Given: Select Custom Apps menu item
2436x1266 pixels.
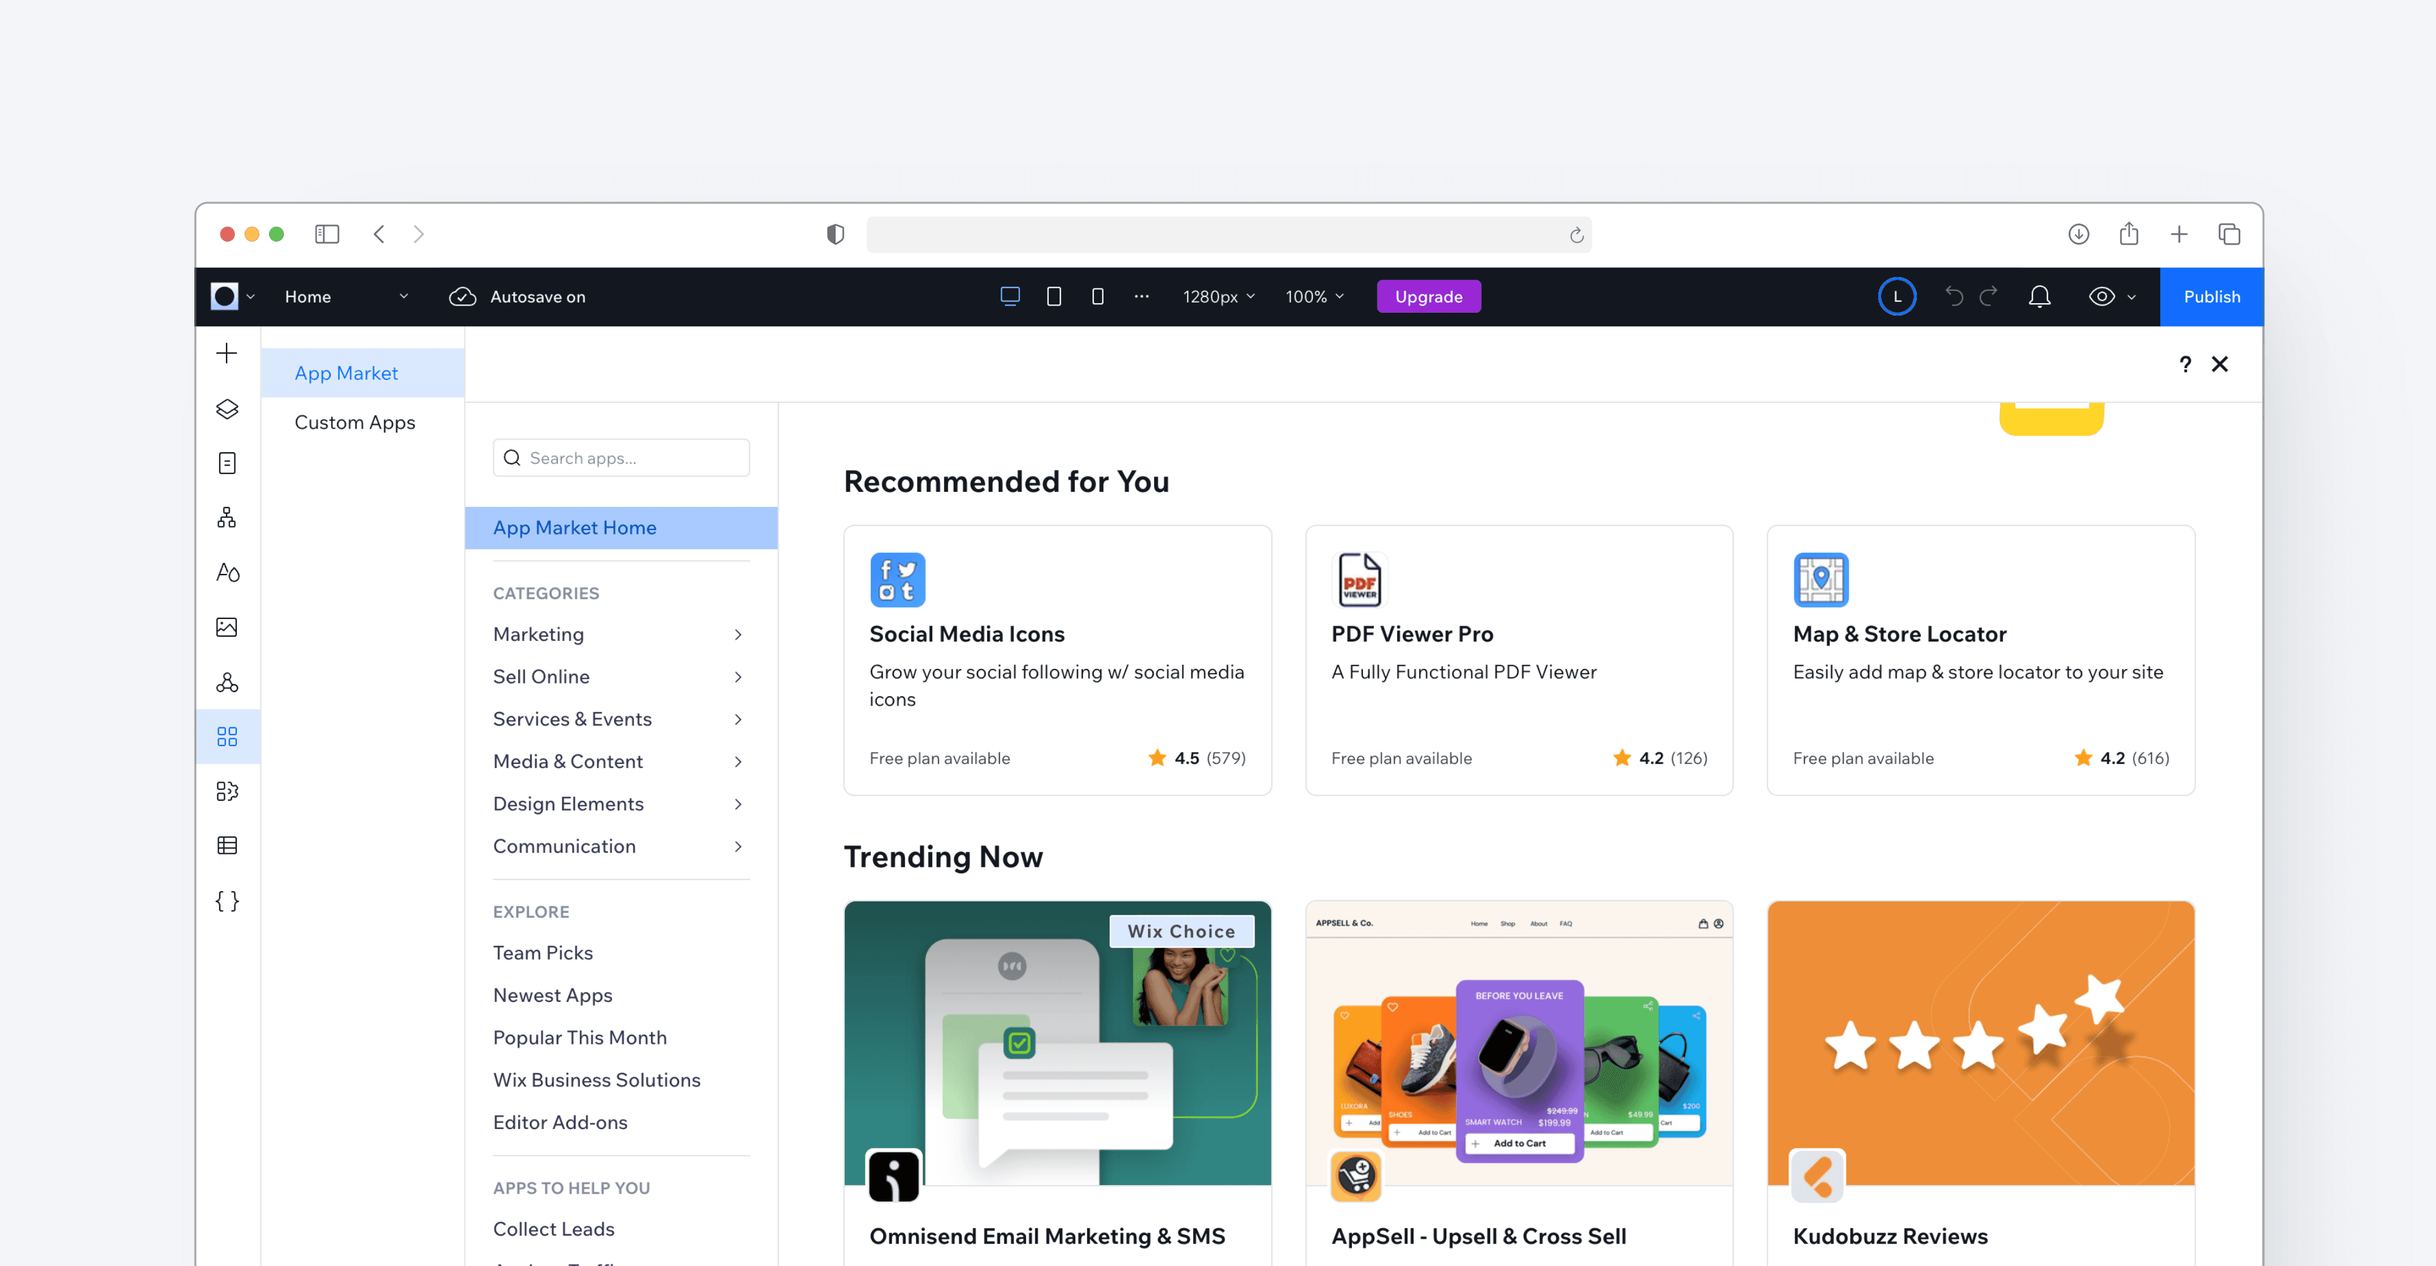Looking at the screenshot, I should click(354, 422).
